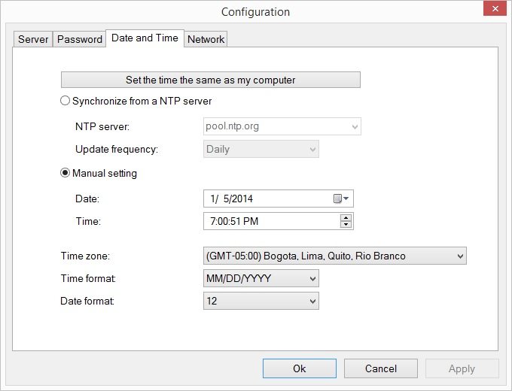Switch to the Server tab
The width and height of the screenshot is (512, 391).
pos(33,39)
